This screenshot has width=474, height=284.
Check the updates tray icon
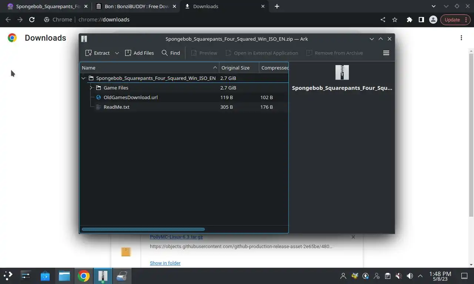365,276
